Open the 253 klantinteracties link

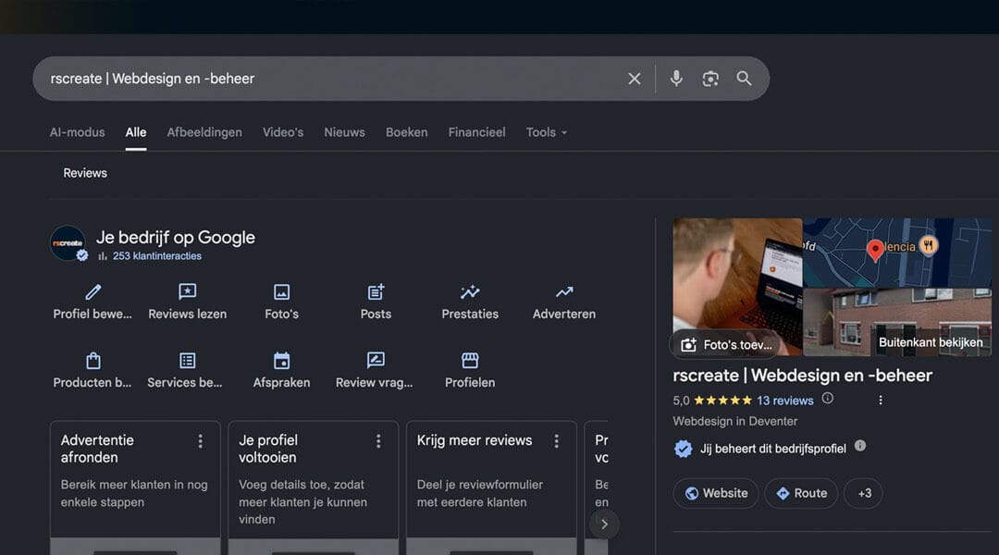coord(156,256)
